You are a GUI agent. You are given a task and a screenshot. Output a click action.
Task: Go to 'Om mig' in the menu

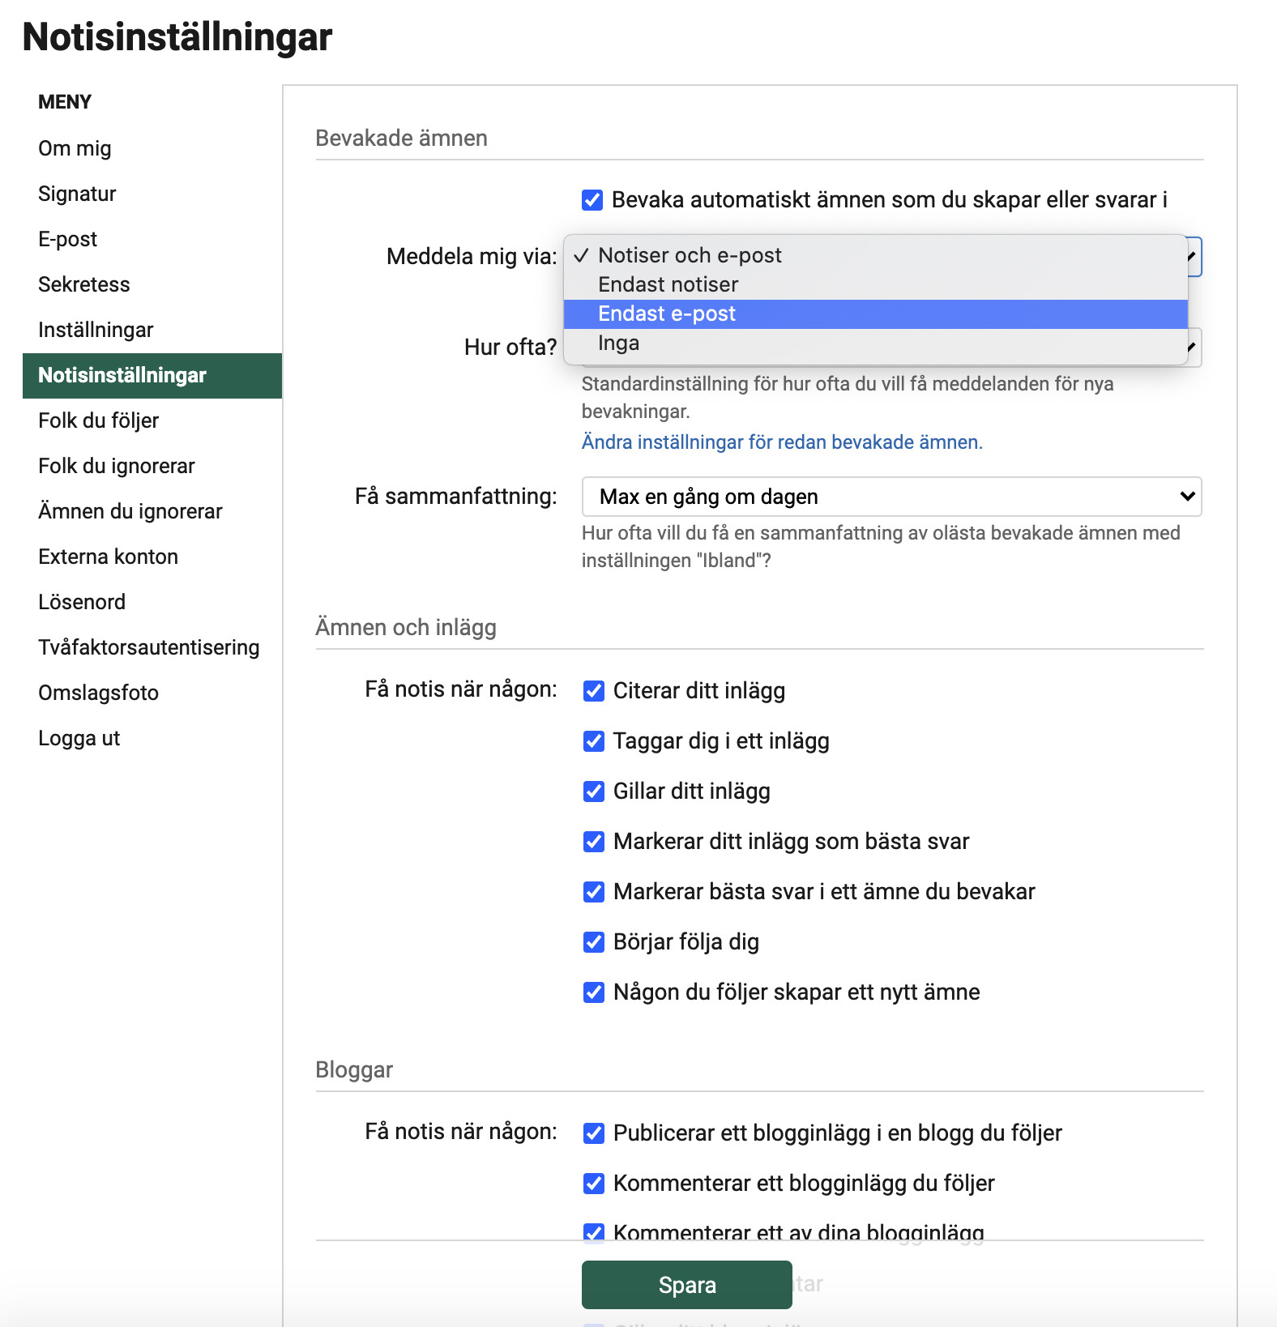pyautogui.click(x=75, y=149)
